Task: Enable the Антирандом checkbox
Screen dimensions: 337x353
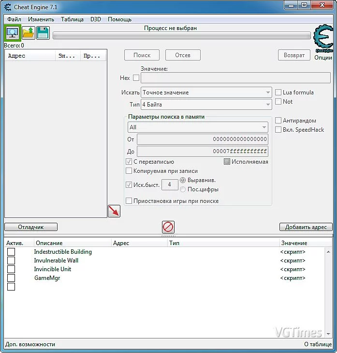Action: click(278, 121)
